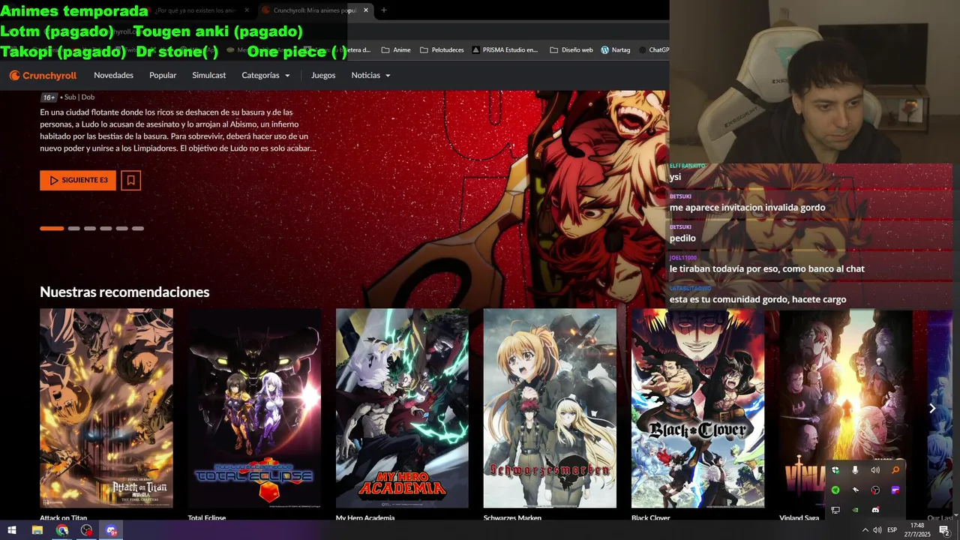Click chat message 'me aparece invitacion invalida gordo'
Screen dimensions: 960x540
click(747, 208)
